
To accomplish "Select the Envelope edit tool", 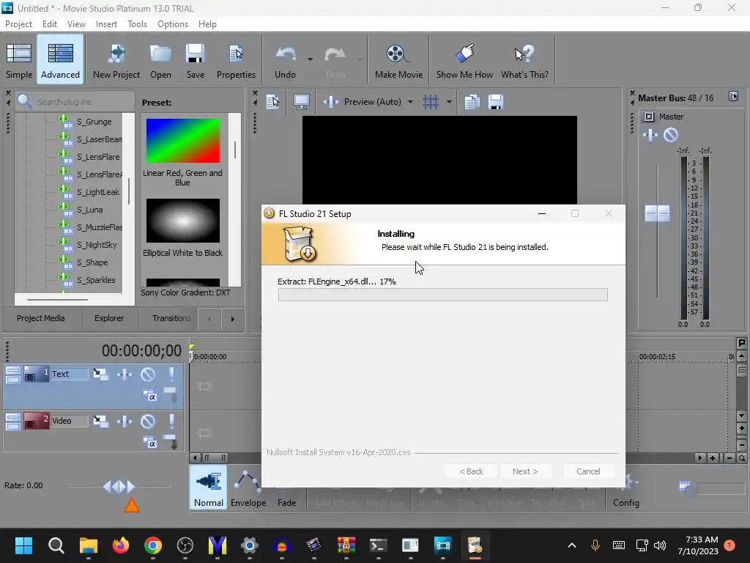I will (x=248, y=488).
